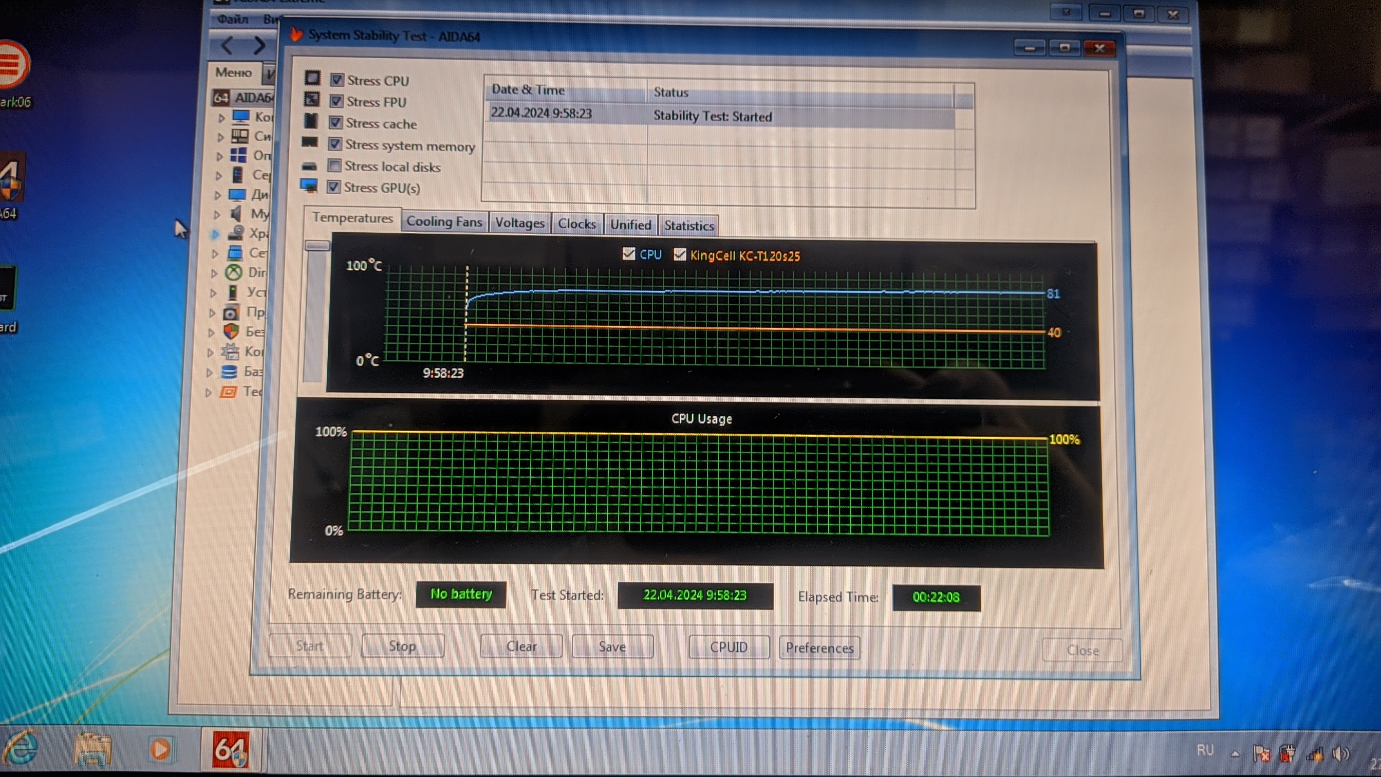
Task: Expand the Windows logo node in tree
Action: tap(219, 157)
